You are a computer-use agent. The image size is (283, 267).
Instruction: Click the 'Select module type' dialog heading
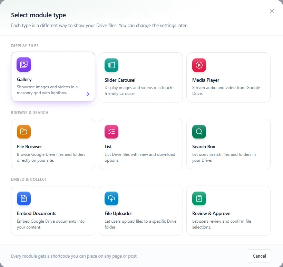38,15
